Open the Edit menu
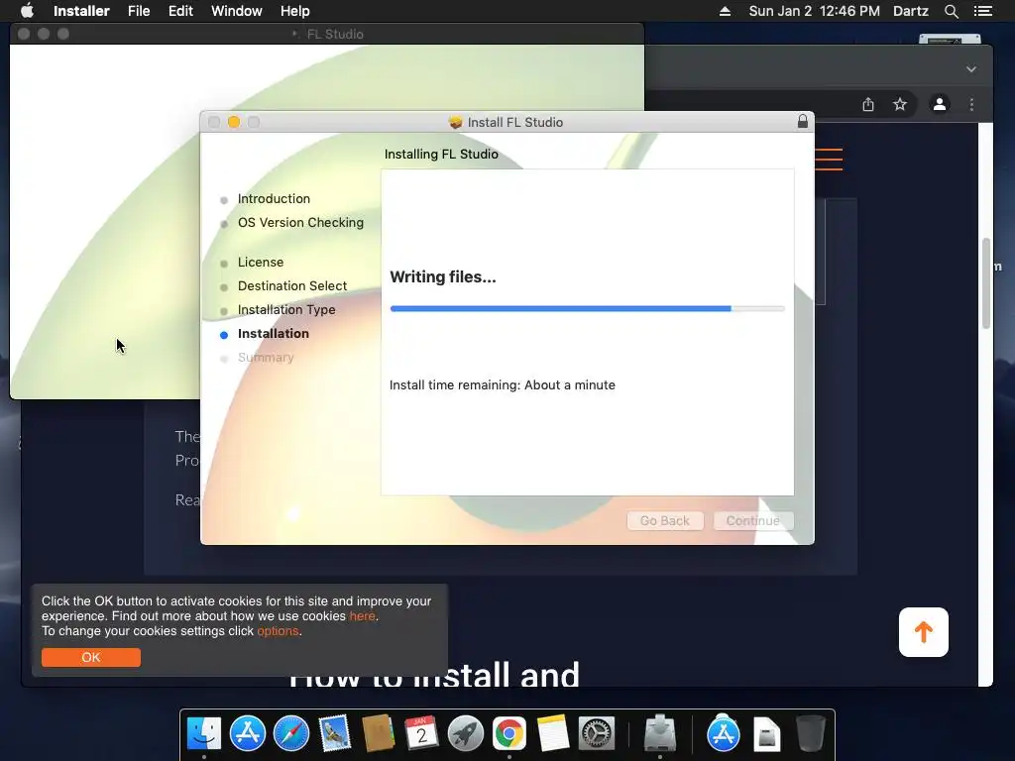Viewport: 1015px width, 761px height. pos(180,11)
